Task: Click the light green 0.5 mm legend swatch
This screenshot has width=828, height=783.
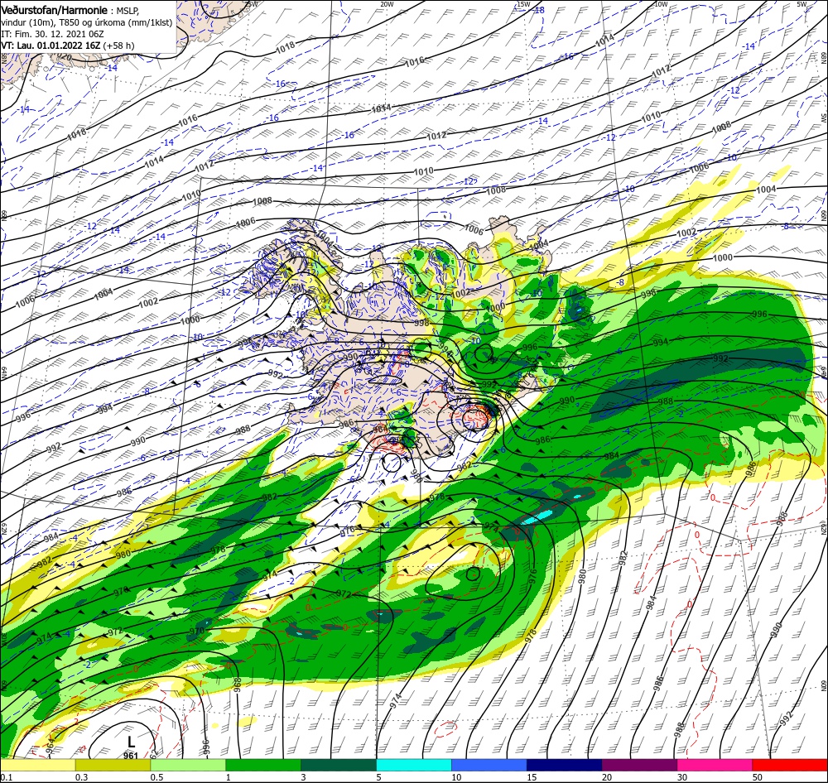Action: pyautogui.click(x=188, y=765)
